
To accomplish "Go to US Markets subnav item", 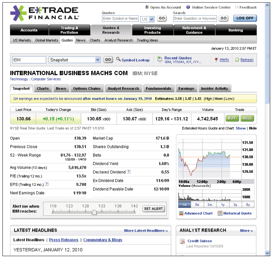I will tap(22, 40).
